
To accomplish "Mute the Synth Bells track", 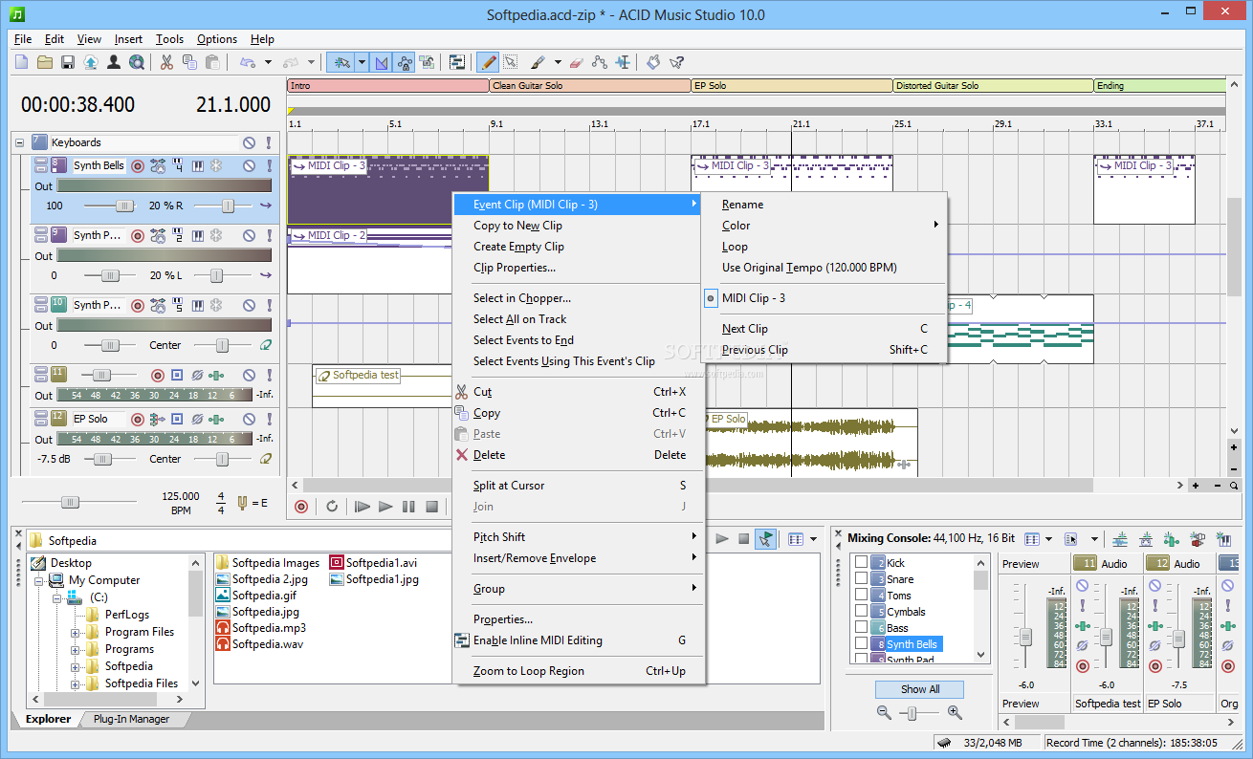I will tap(249, 165).
